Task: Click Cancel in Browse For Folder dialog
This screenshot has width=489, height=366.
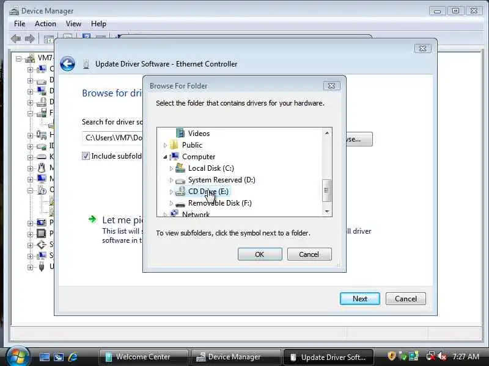Action: tap(309, 254)
